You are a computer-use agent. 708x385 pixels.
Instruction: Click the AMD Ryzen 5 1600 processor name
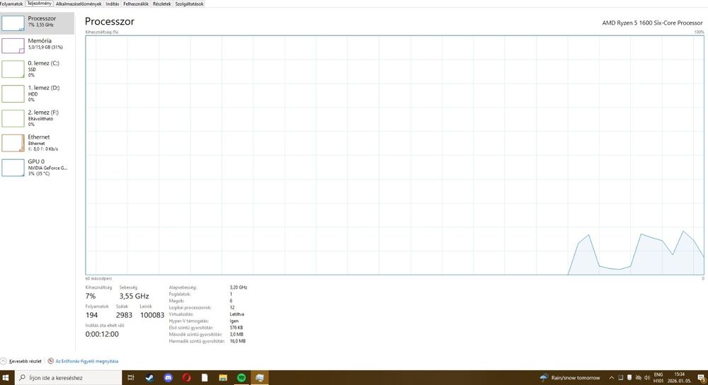coord(652,23)
